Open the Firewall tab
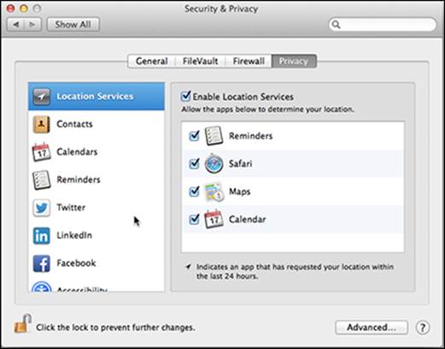This screenshot has width=445, height=349. pos(249,61)
